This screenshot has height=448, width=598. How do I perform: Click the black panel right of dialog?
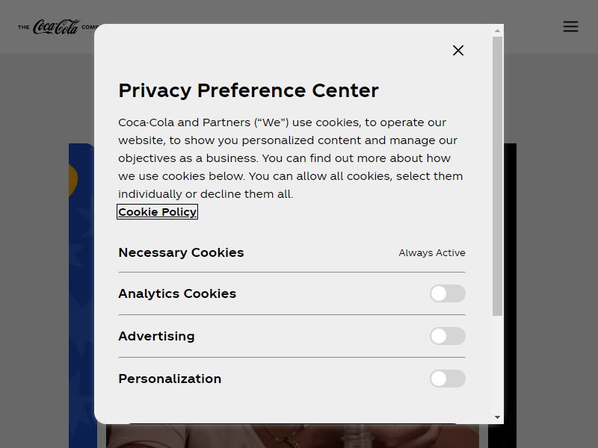coord(511,296)
